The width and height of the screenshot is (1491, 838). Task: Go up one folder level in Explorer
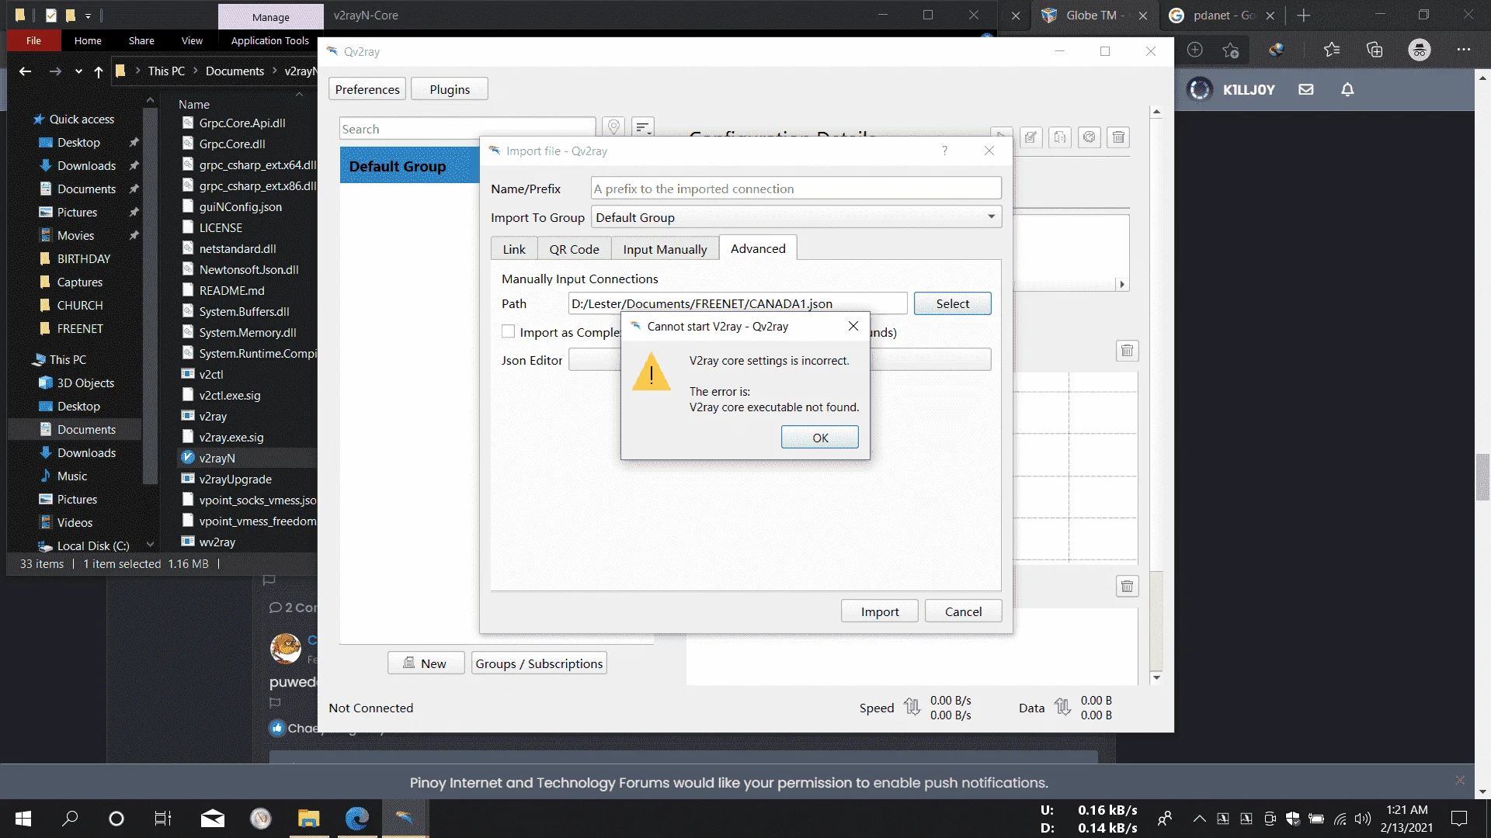(x=99, y=71)
